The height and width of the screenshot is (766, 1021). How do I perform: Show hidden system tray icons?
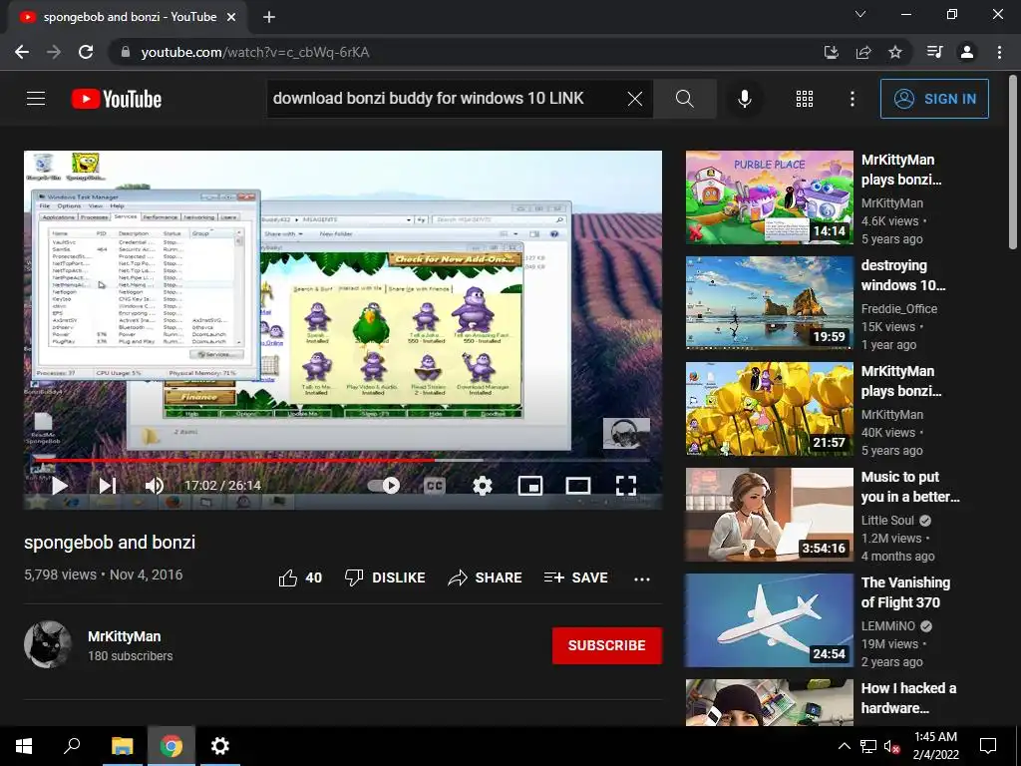point(844,746)
